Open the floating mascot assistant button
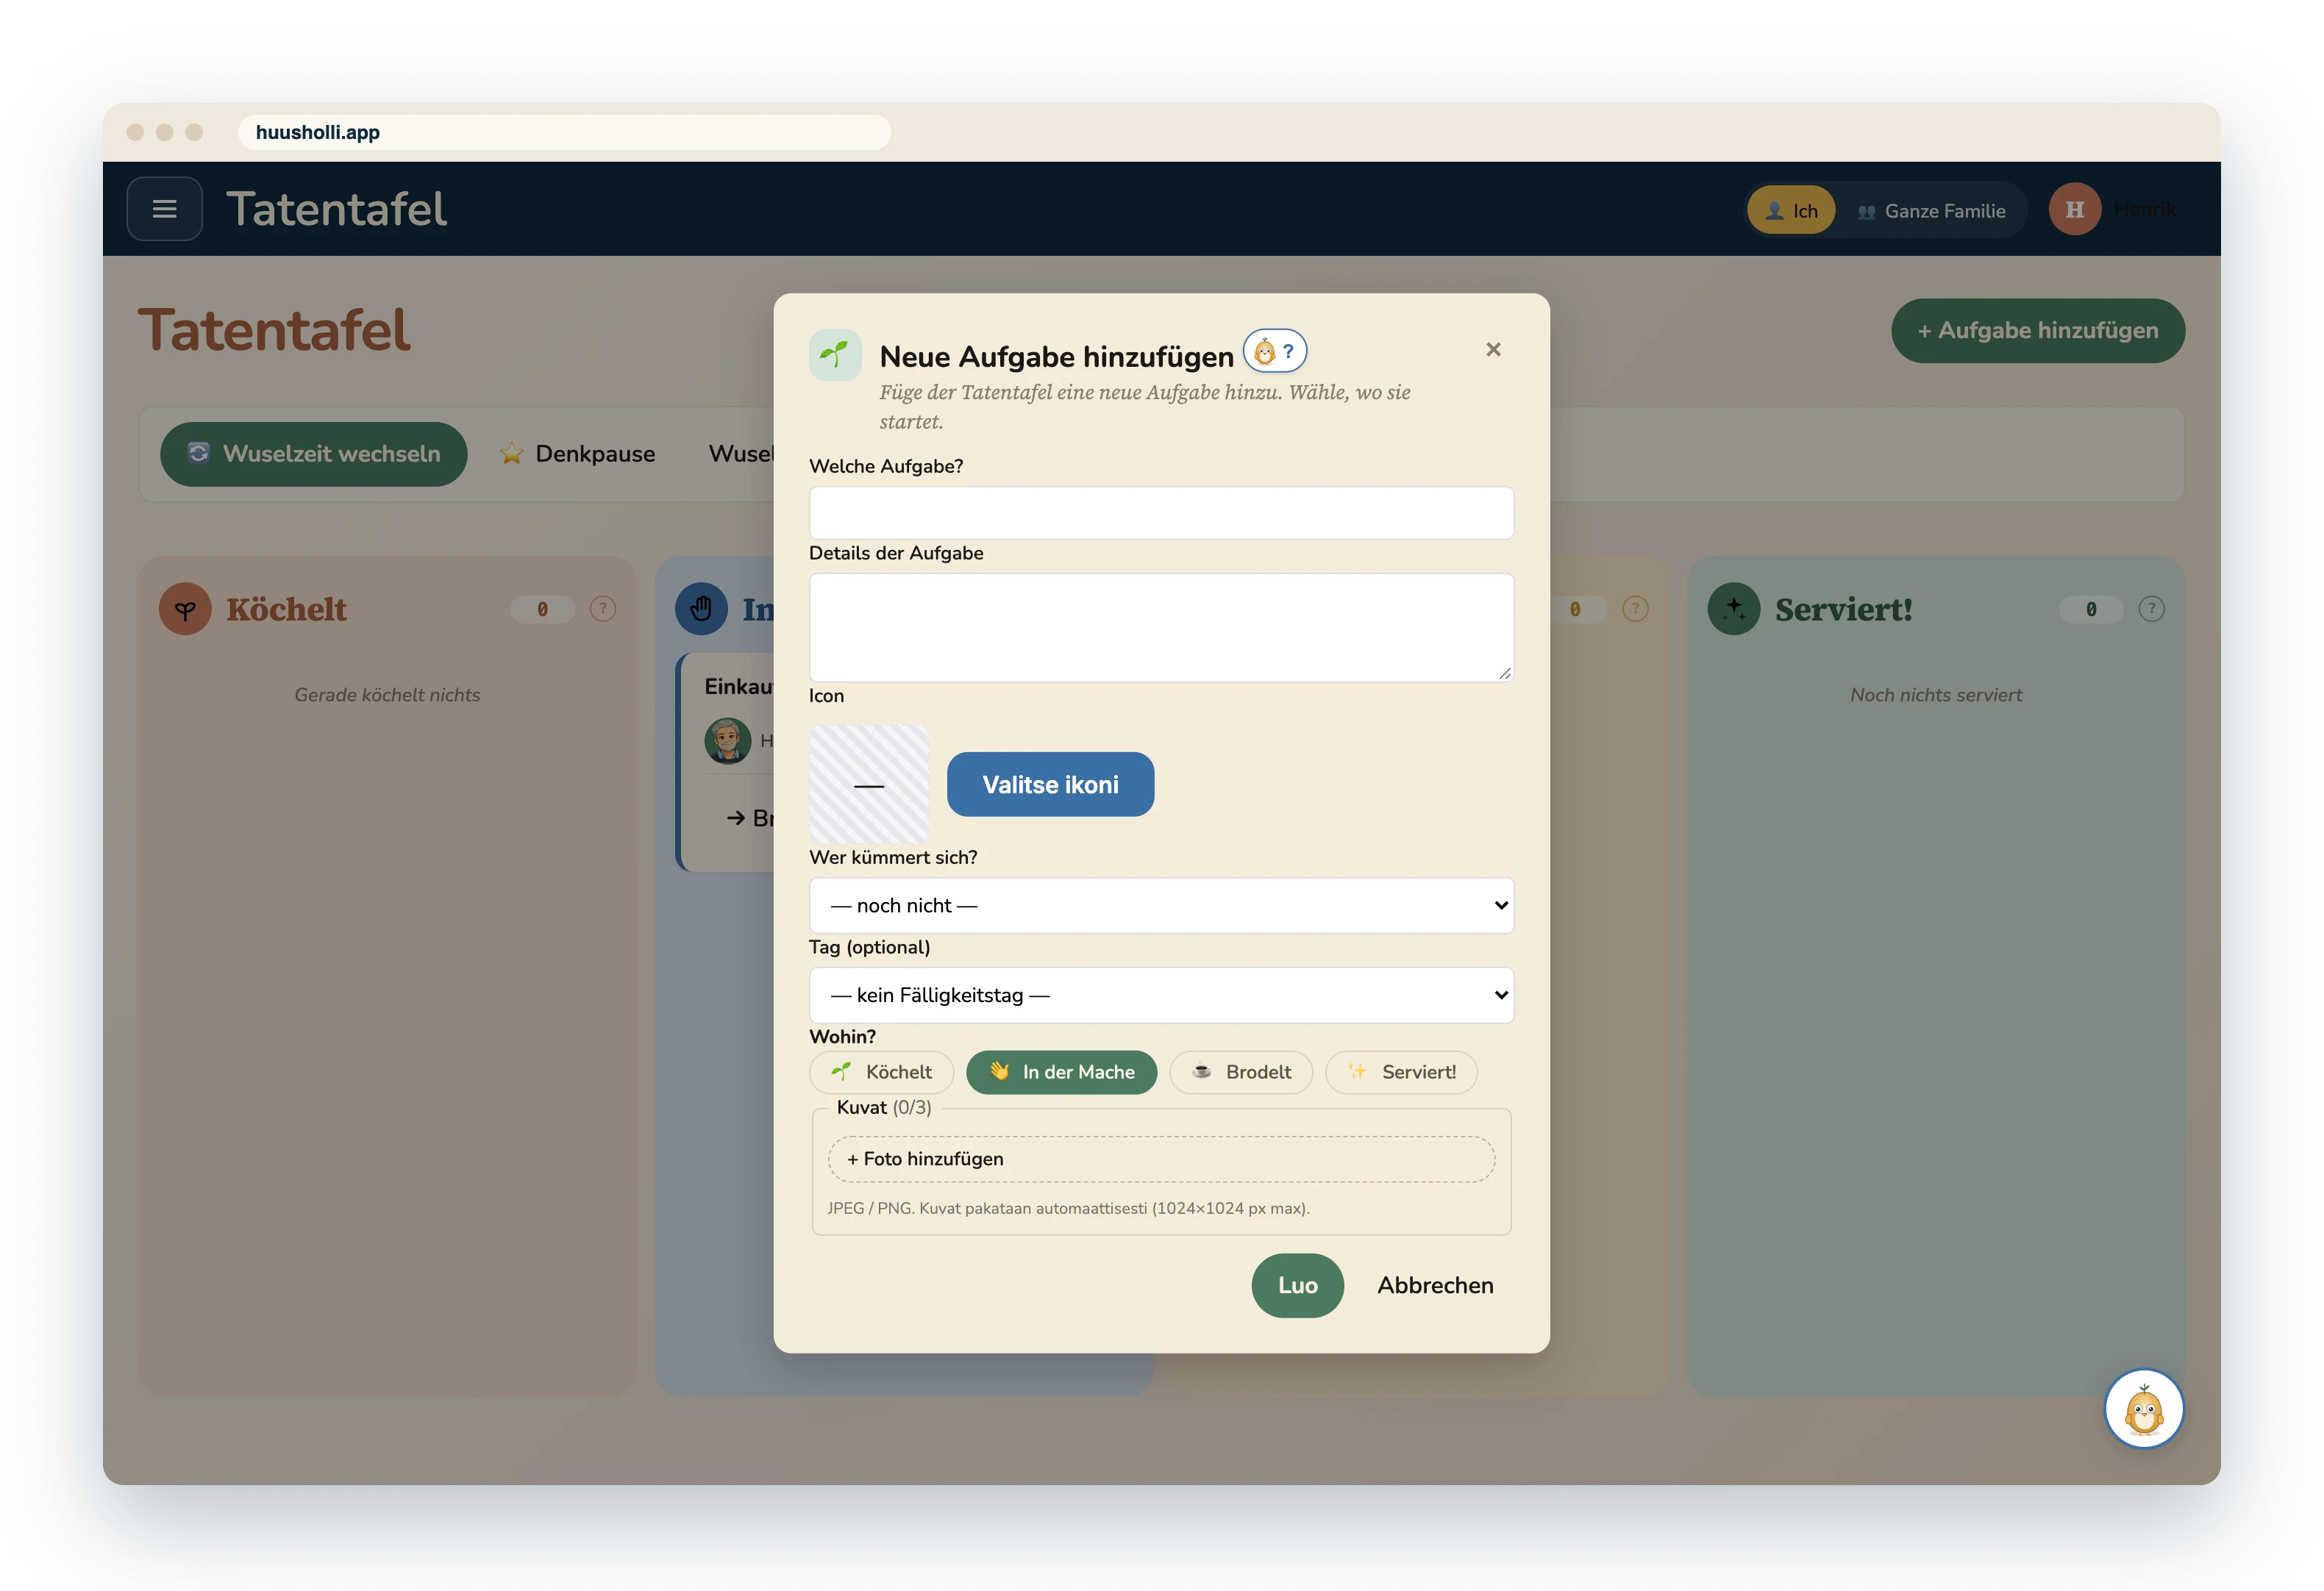Viewport: 2324px width, 1591px height. click(x=2143, y=1408)
